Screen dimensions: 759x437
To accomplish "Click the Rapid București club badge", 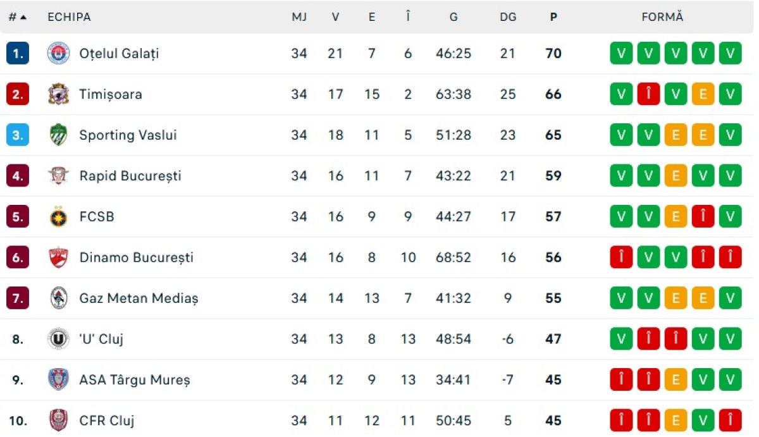I will (58, 176).
